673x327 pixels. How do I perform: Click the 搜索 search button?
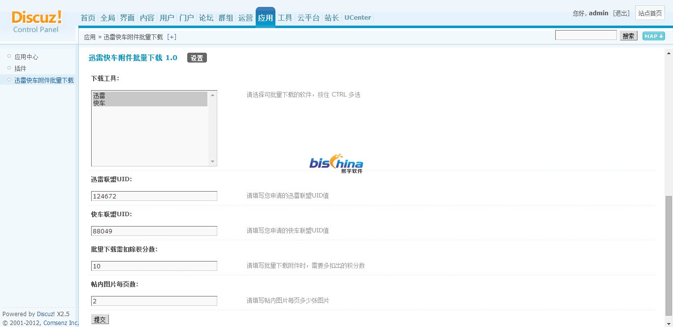[628, 36]
